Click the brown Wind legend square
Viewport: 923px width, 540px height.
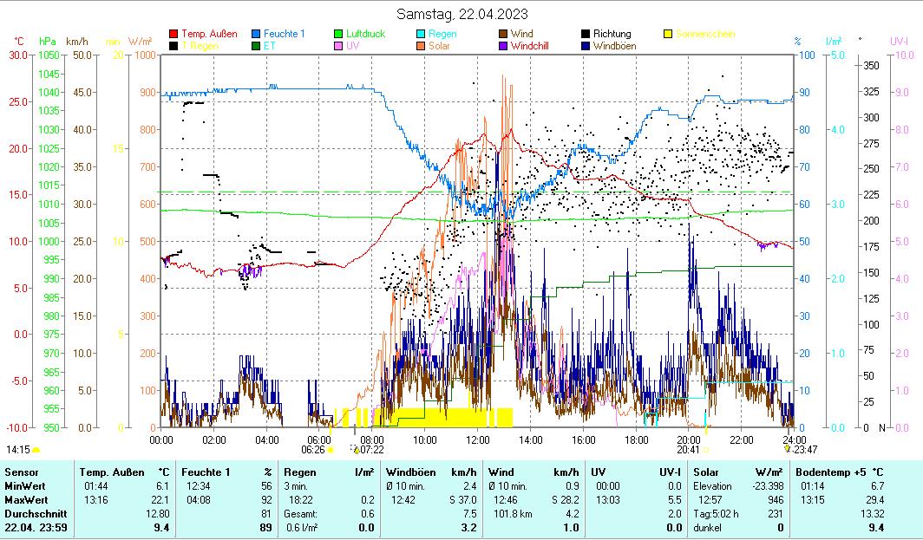click(503, 34)
